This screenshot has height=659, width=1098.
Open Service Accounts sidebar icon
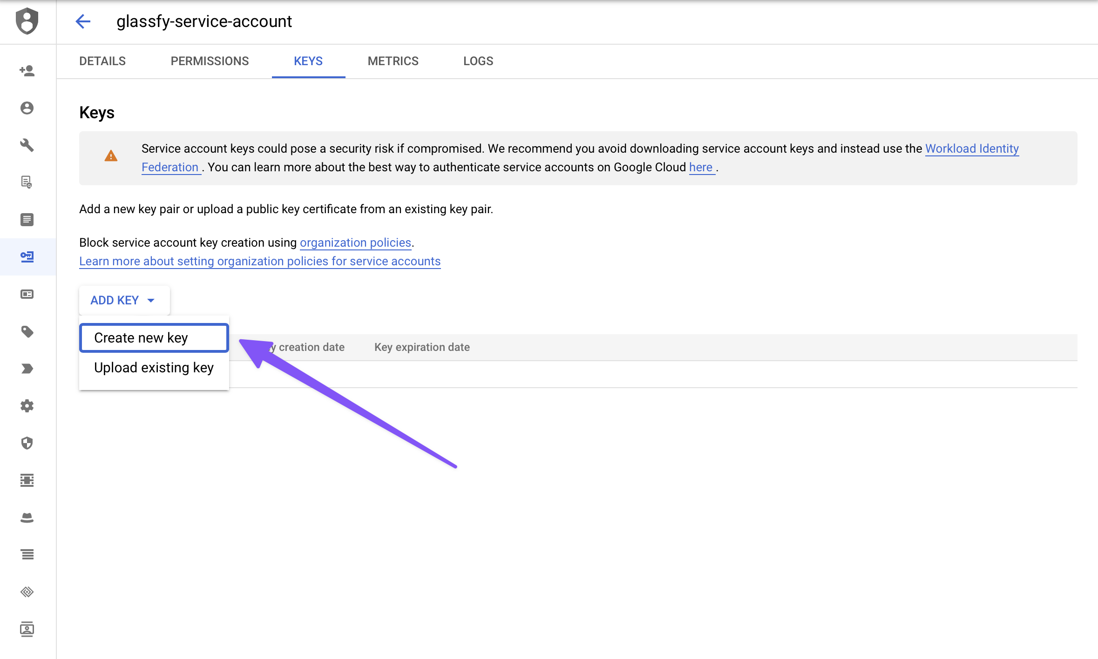pyautogui.click(x=27, y=257)
